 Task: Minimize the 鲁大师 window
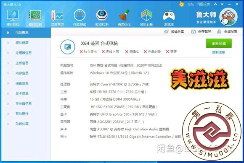[x=229, y=4]
